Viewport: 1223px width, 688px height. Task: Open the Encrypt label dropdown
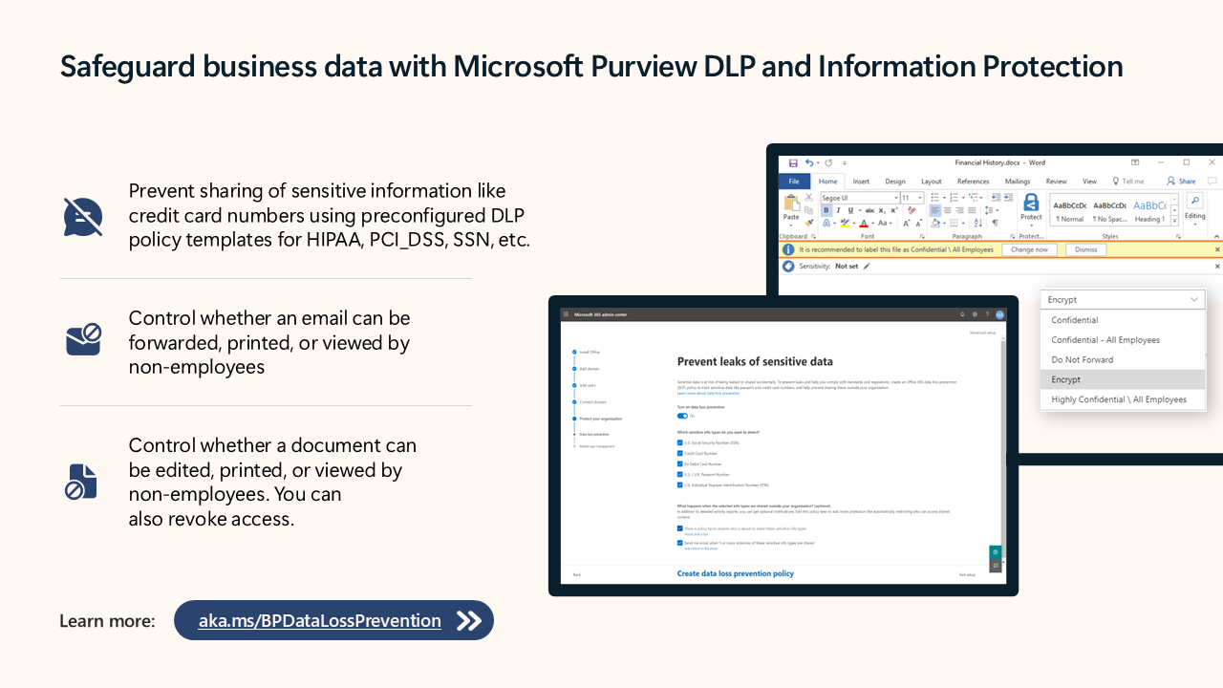(1123, 300)
